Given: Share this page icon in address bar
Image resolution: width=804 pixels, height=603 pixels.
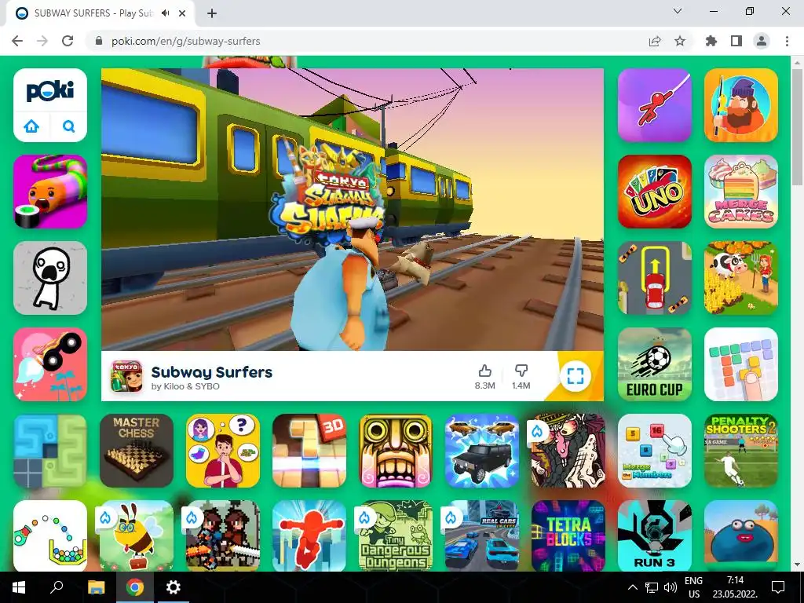Looking at the screenshot, I should click(655, 41).
